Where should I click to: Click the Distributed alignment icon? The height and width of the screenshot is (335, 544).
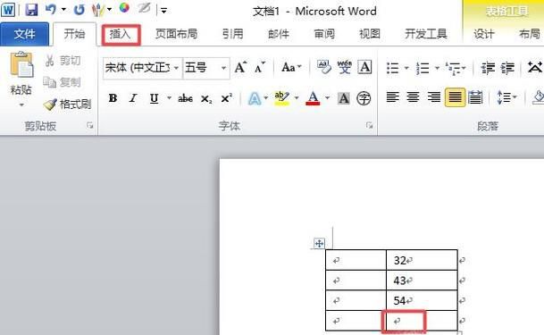pyautogui.click(x=475, y=97)
